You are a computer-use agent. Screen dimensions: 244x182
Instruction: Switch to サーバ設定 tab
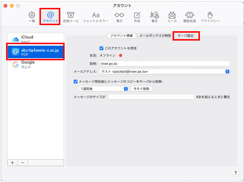point(186,36)
